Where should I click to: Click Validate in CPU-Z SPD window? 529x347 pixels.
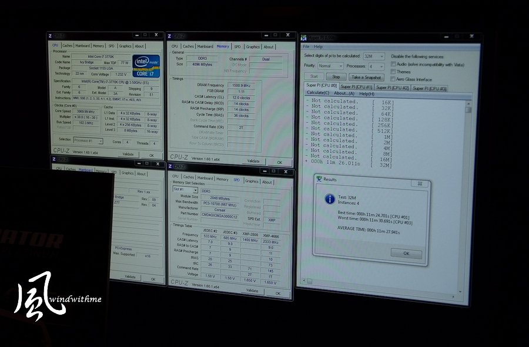click(x=252, y=291)
